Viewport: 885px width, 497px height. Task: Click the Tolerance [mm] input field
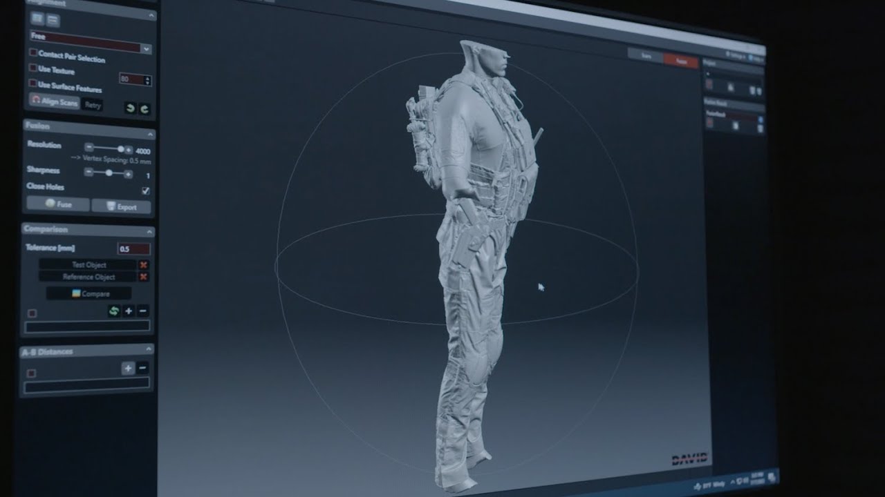click(133, 248)
